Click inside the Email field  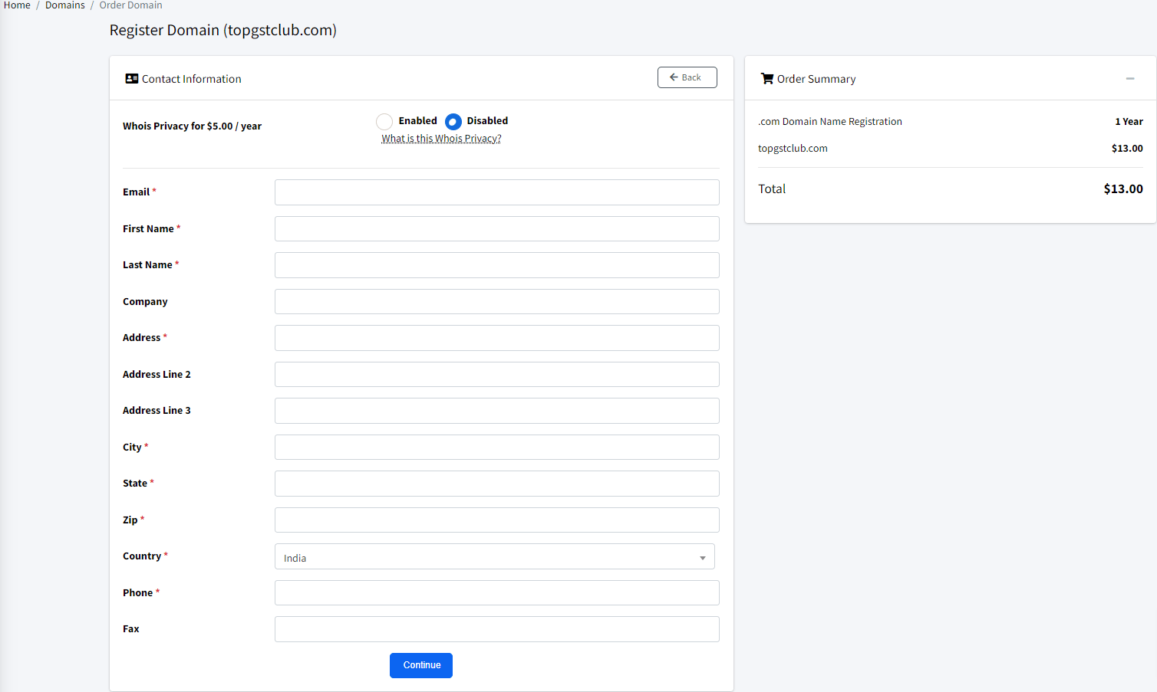496,192
